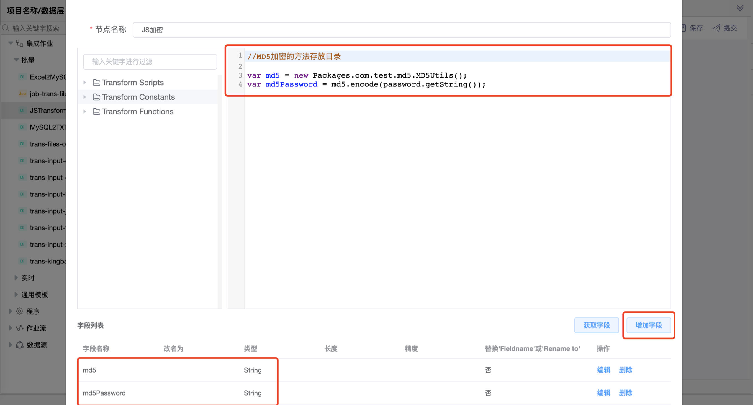Expand the Transform Scripts tree node
753x405 pixels.
tap(85, 83)
